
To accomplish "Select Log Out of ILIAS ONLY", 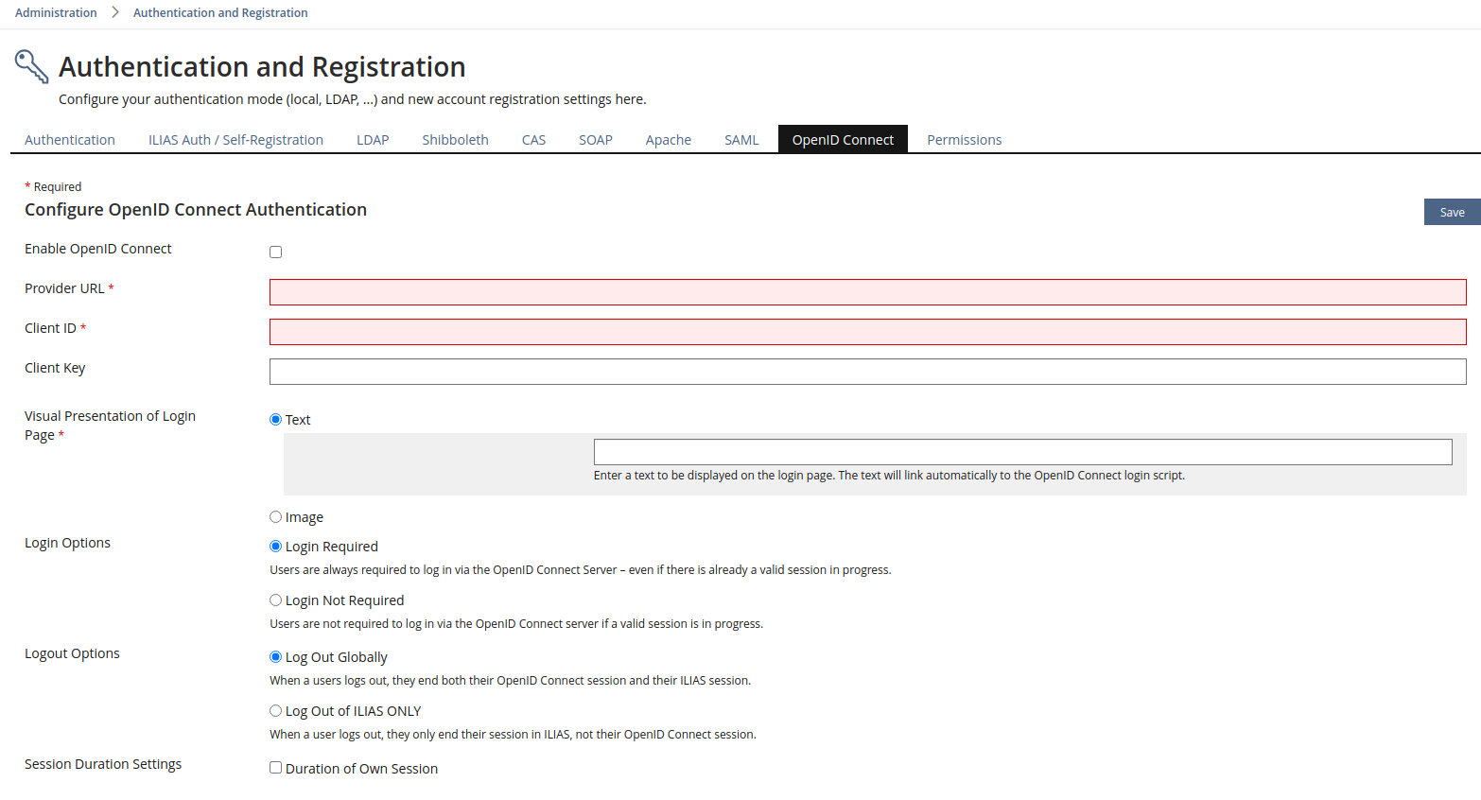I will pos(276,711).
